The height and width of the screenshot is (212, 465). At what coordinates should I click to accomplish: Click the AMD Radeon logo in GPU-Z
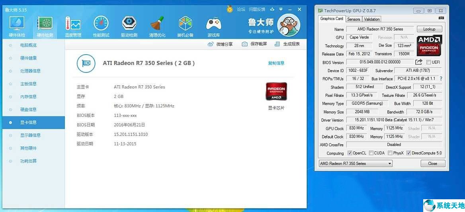tap(429, 45)
